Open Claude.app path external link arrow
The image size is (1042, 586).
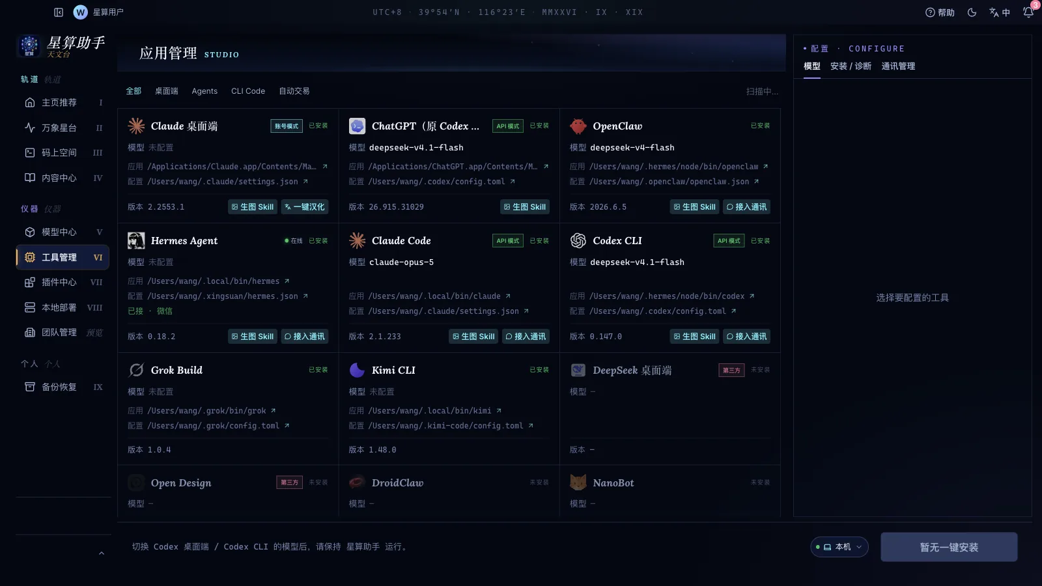[325, 167]
